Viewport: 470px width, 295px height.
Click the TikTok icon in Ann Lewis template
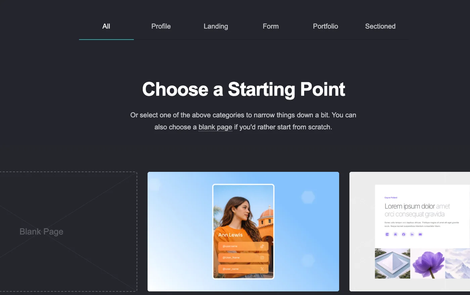(x=262, y=246)
